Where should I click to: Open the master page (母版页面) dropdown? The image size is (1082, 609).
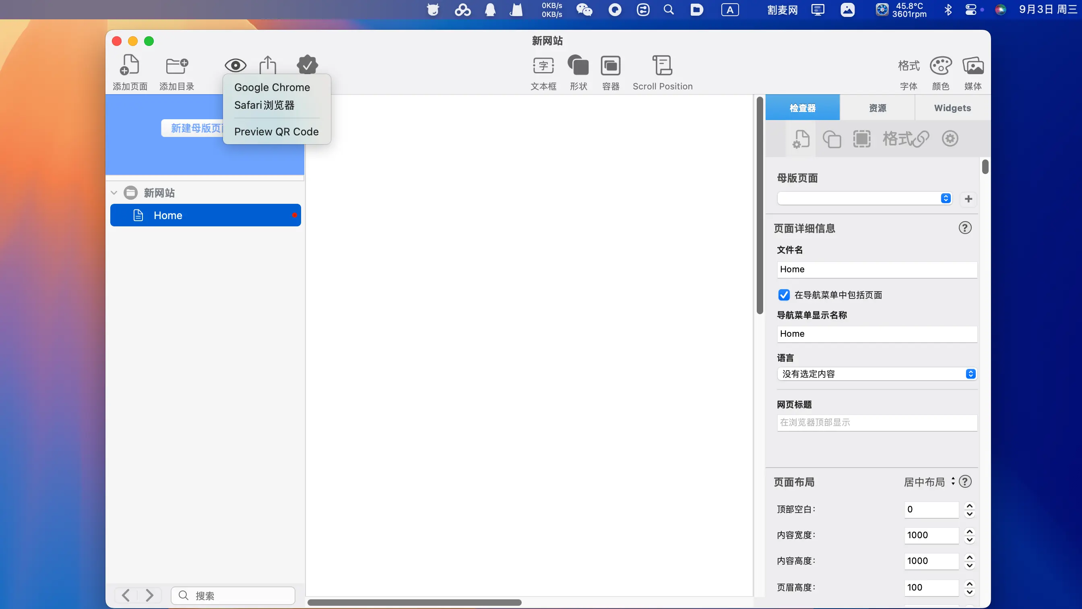pos(864,199)
